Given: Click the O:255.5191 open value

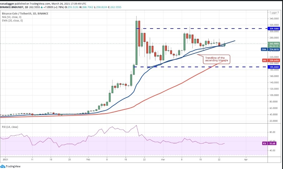Looking at the screenshot, I should coord(72,7).
